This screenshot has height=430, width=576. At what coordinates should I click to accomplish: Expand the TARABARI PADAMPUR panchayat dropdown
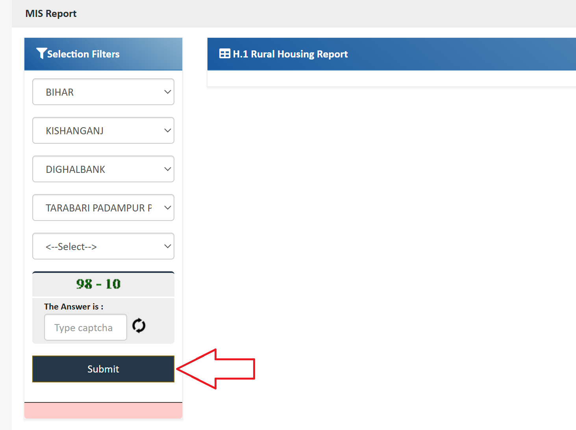coord(103,208)
